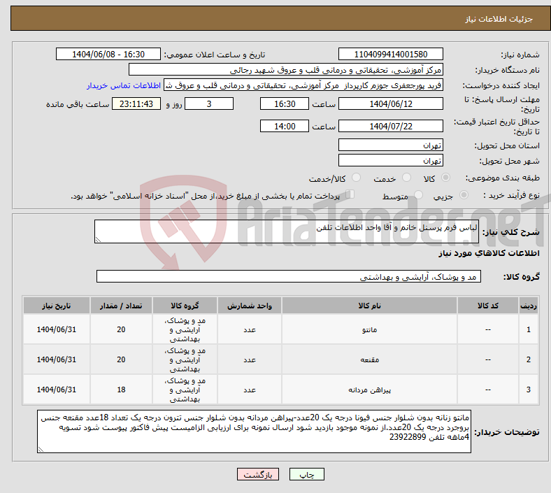Click the ردیف column header
The width and height of the screenshot is (551, 493).
(x=529, y=306)
